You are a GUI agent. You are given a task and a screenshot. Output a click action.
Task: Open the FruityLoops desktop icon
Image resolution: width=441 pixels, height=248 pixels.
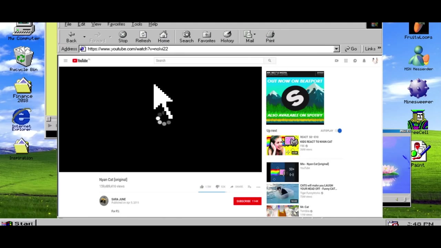point(418,31)
